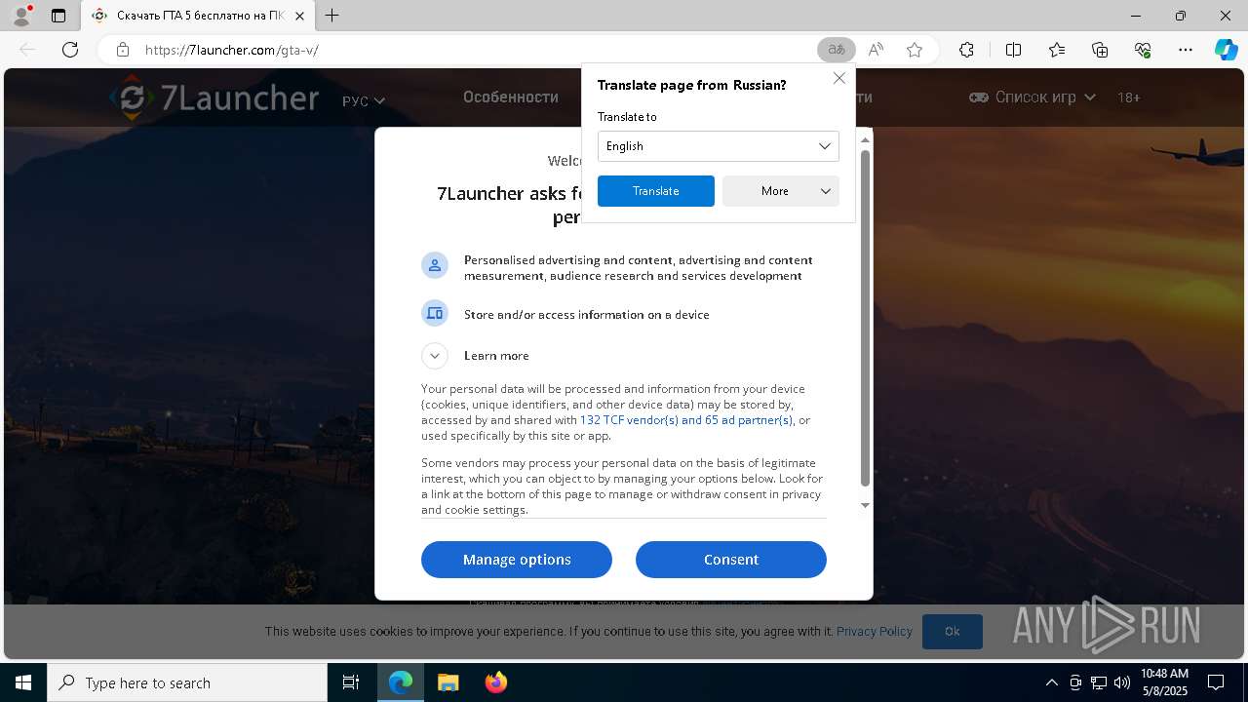This screenshot has height=702, width=1248.
Task: Open the РУС language selector
Action: click(364, 100)
